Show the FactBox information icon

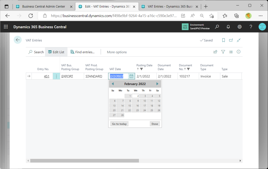(x=239, y=52)
